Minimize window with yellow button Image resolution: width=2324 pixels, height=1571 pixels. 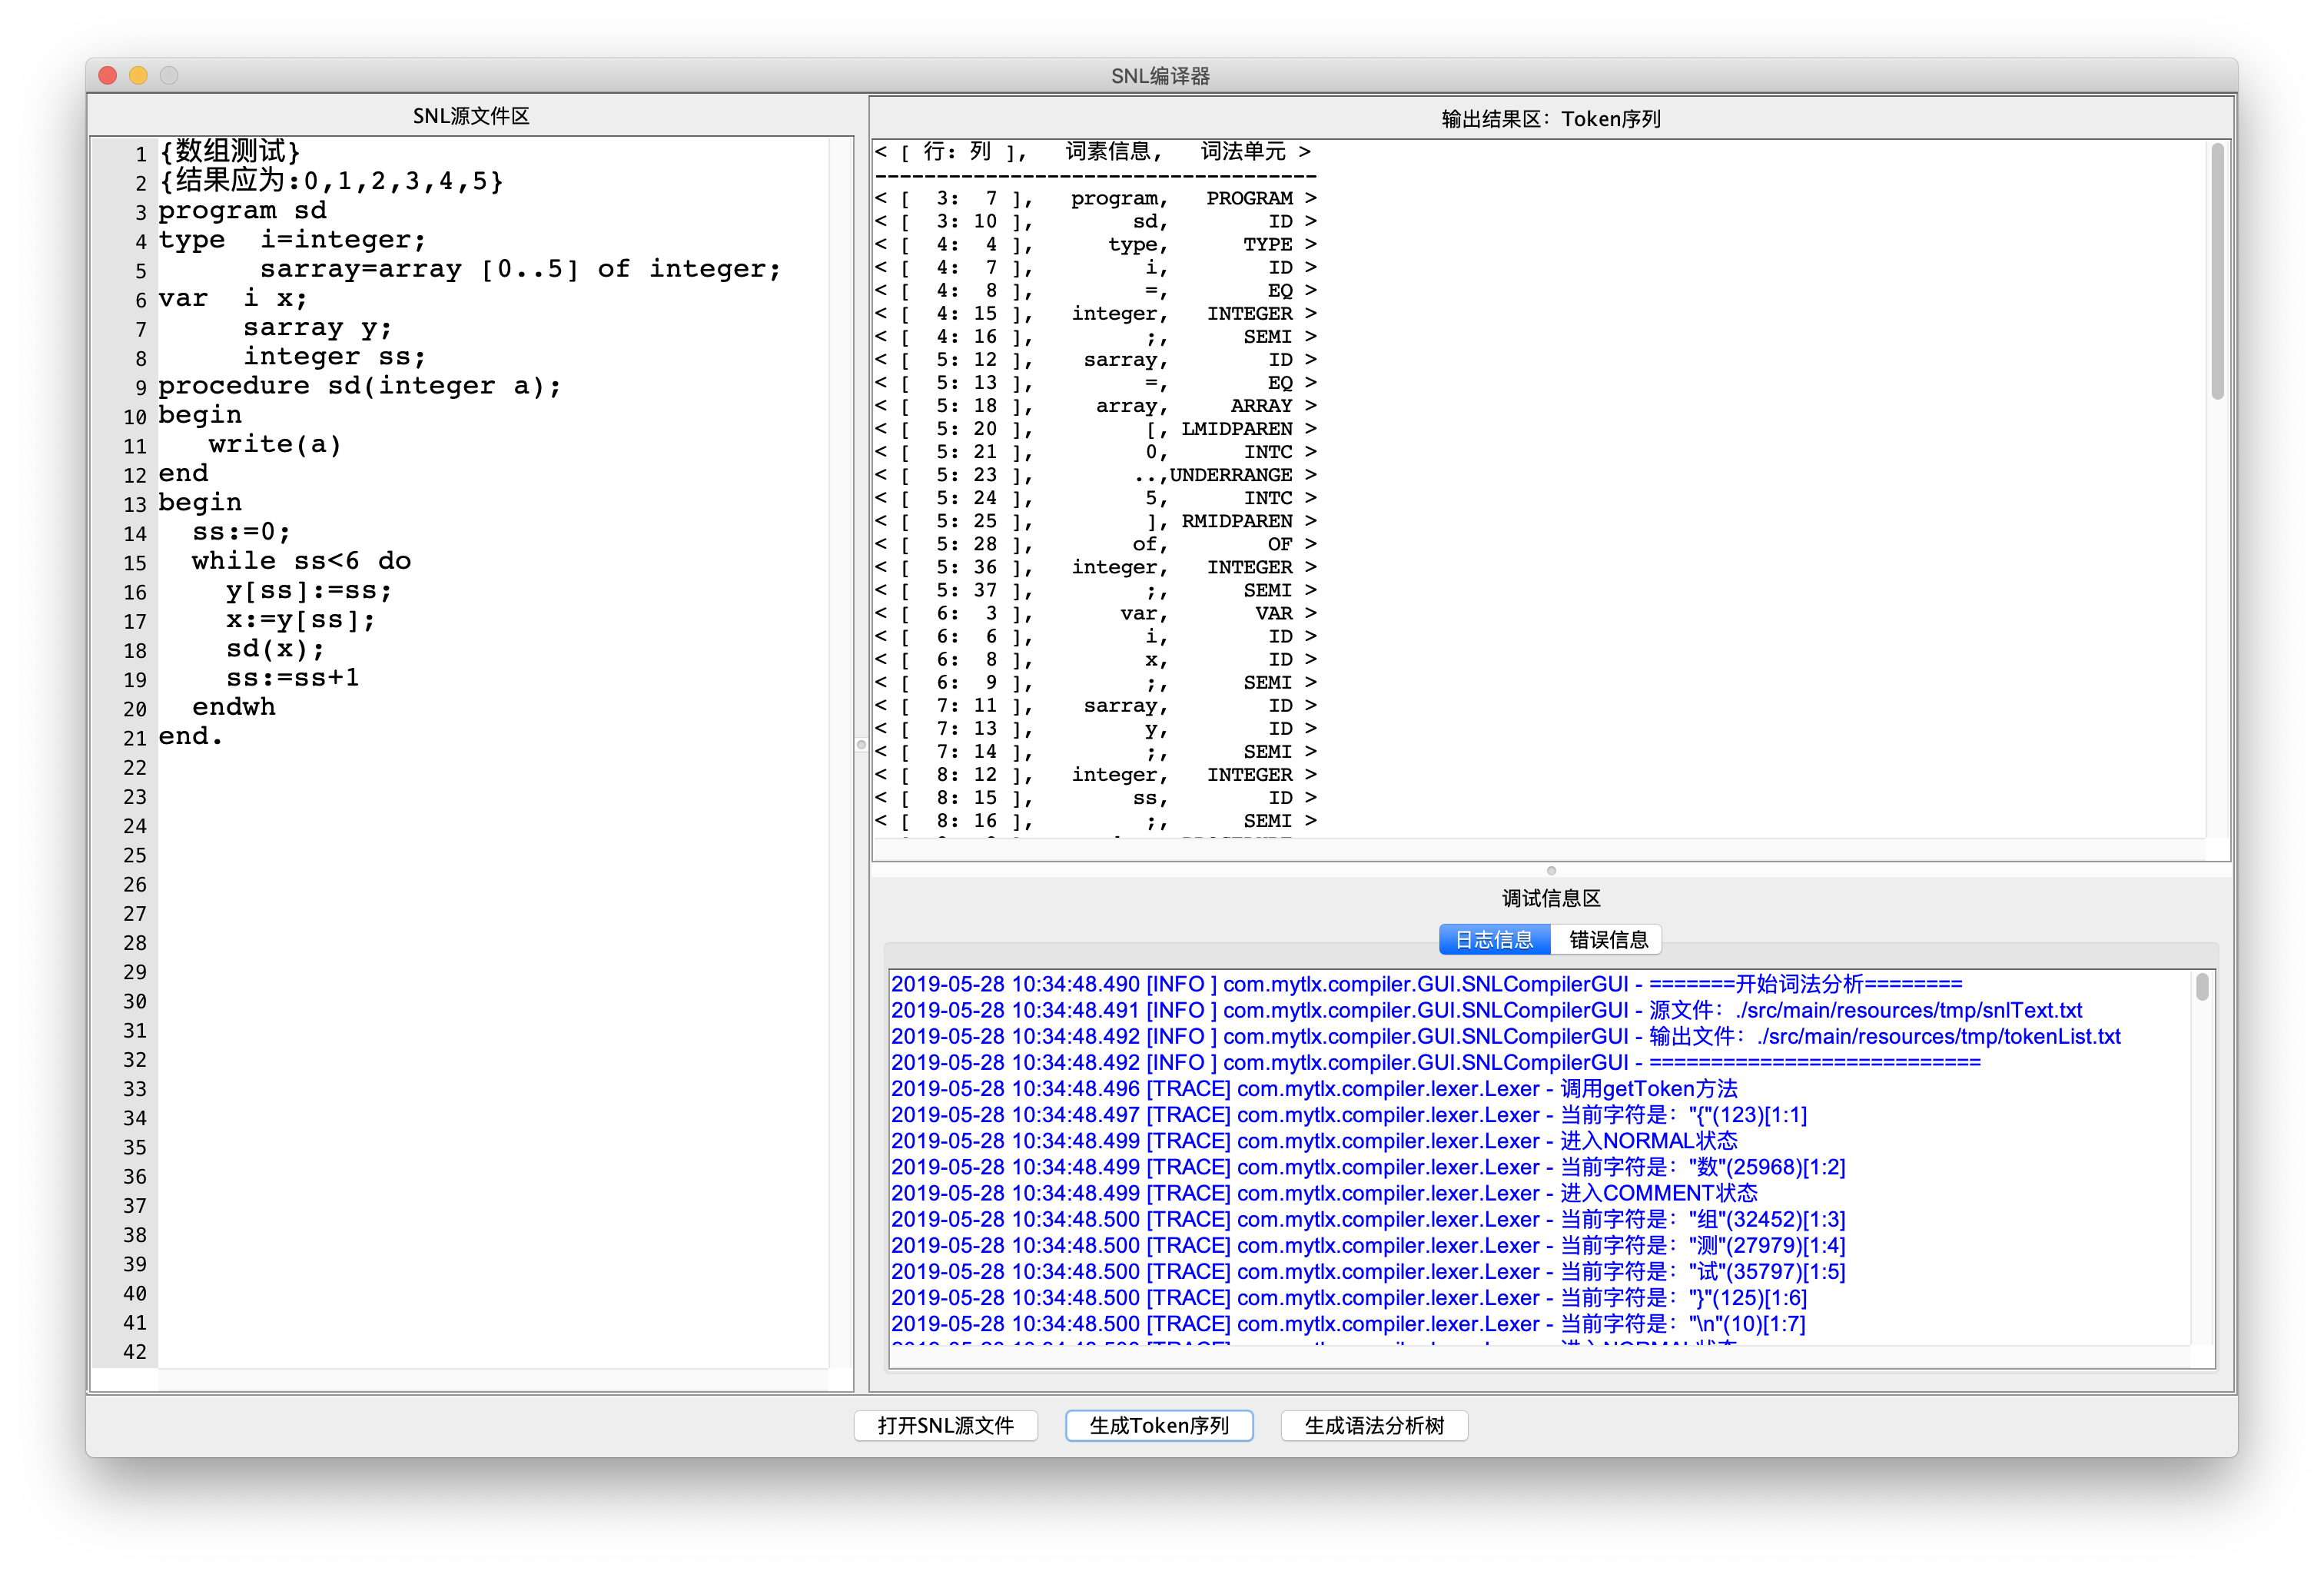pos(139,75)
